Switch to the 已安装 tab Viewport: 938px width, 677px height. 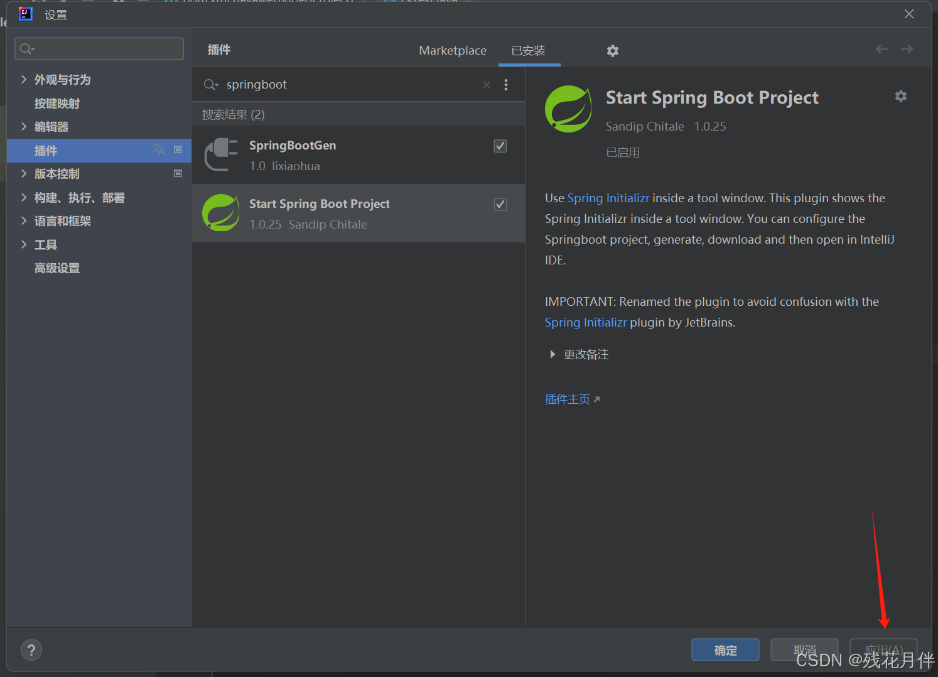coord(529,50)
